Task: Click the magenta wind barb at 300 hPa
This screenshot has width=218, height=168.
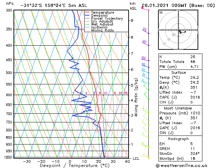Action: point(145,9)
